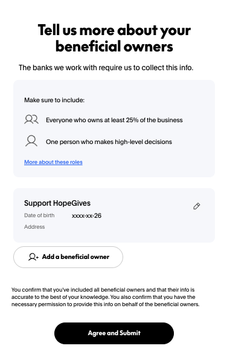The height and width of the screenshot is (360, 227).
Task: Open the More about these roles link
Action: [53, 162]
